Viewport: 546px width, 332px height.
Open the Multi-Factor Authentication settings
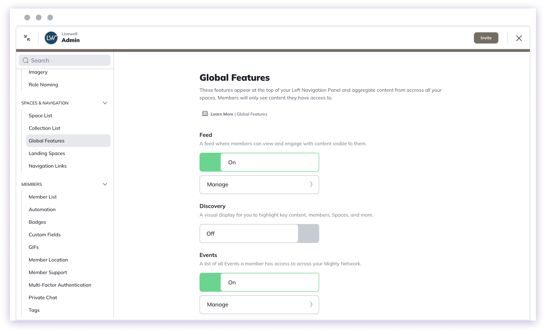60,285
